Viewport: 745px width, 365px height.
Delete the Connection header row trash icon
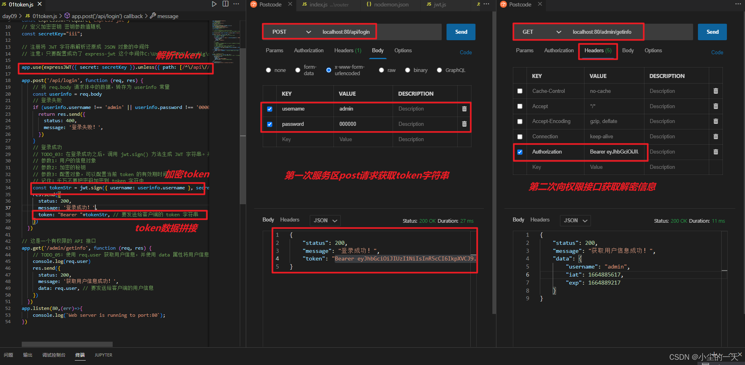[716, 136]
